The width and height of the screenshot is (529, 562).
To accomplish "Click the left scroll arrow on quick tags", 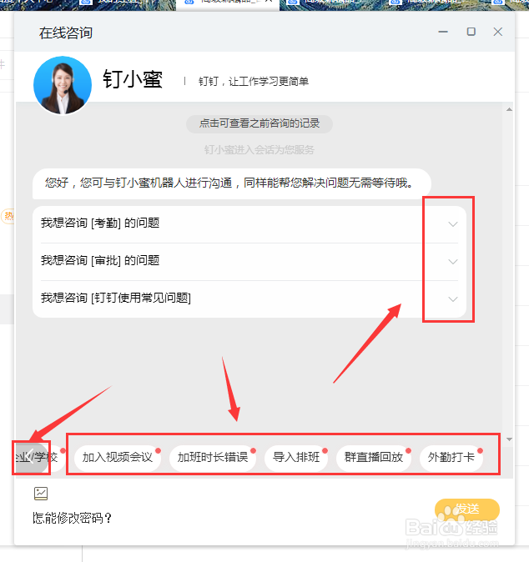I will point(31,457).
